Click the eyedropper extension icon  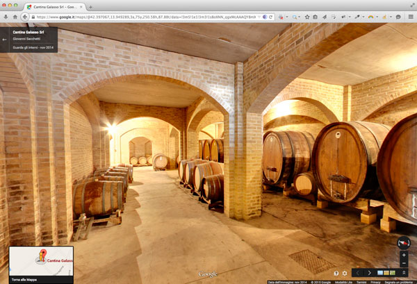coord(357,17)
